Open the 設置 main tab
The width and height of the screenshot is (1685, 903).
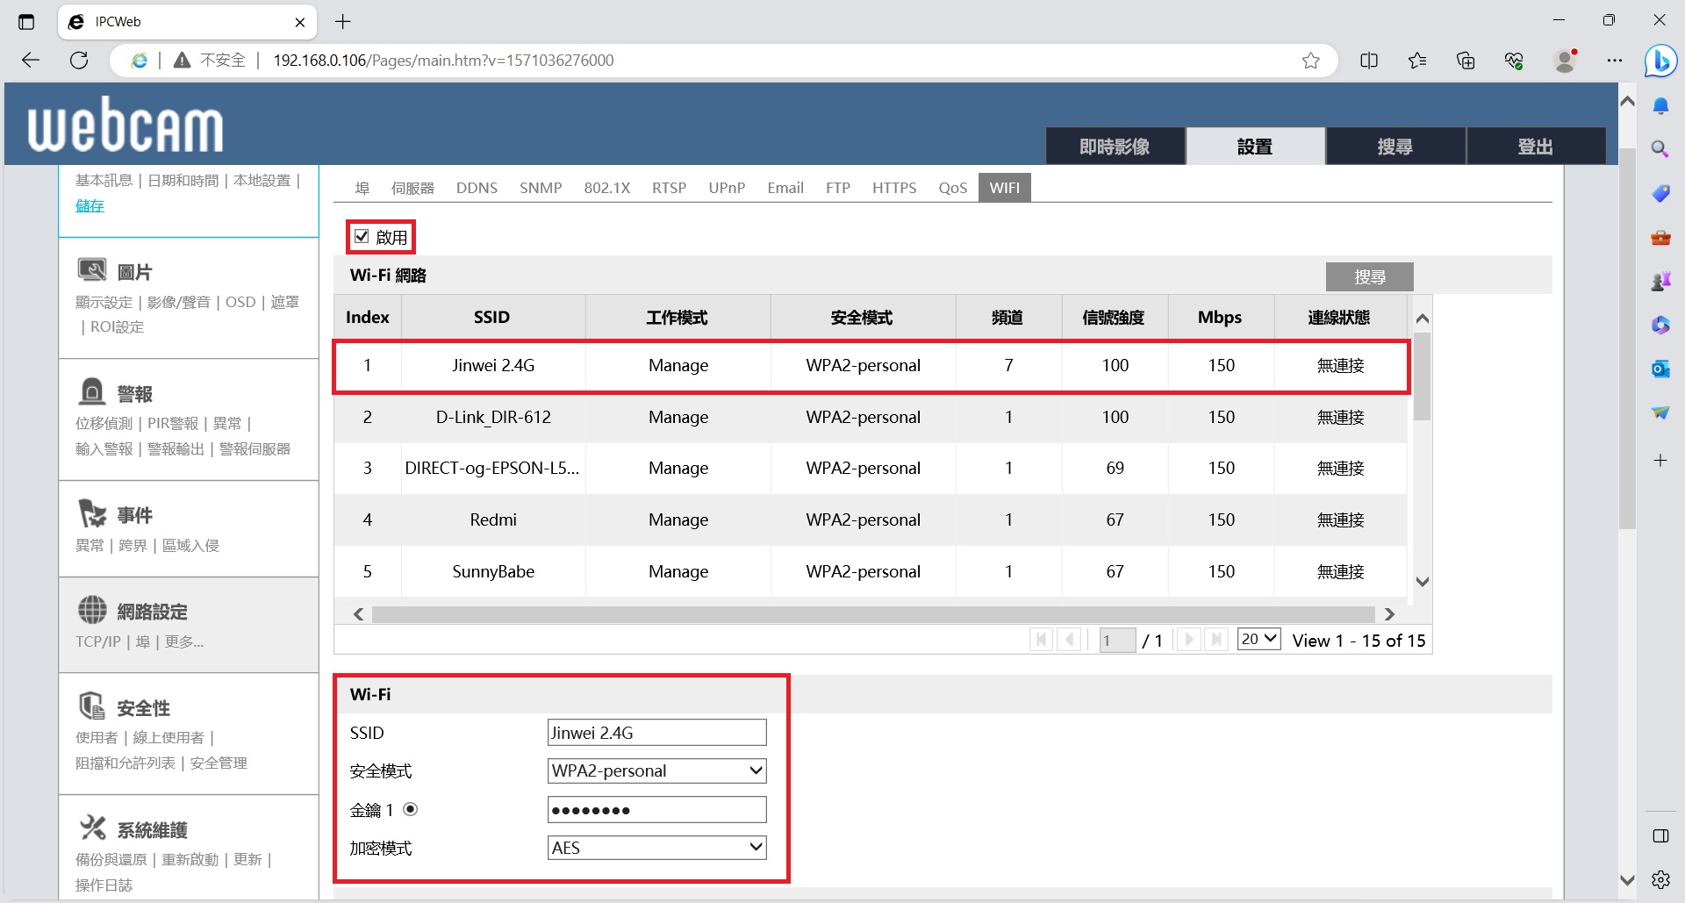click(1255, 146)
